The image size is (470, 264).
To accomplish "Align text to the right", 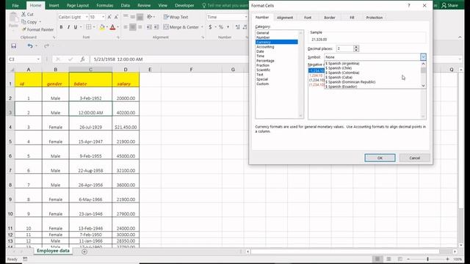I will click(x=140, y=27).
